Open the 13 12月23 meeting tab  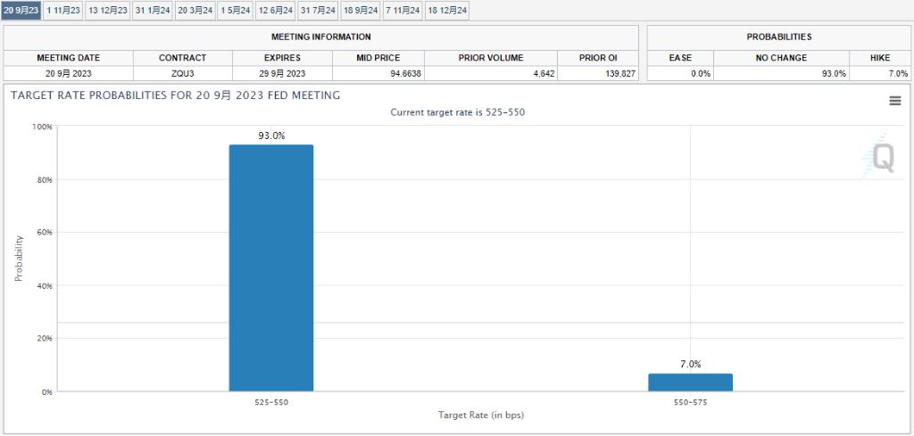108,11
